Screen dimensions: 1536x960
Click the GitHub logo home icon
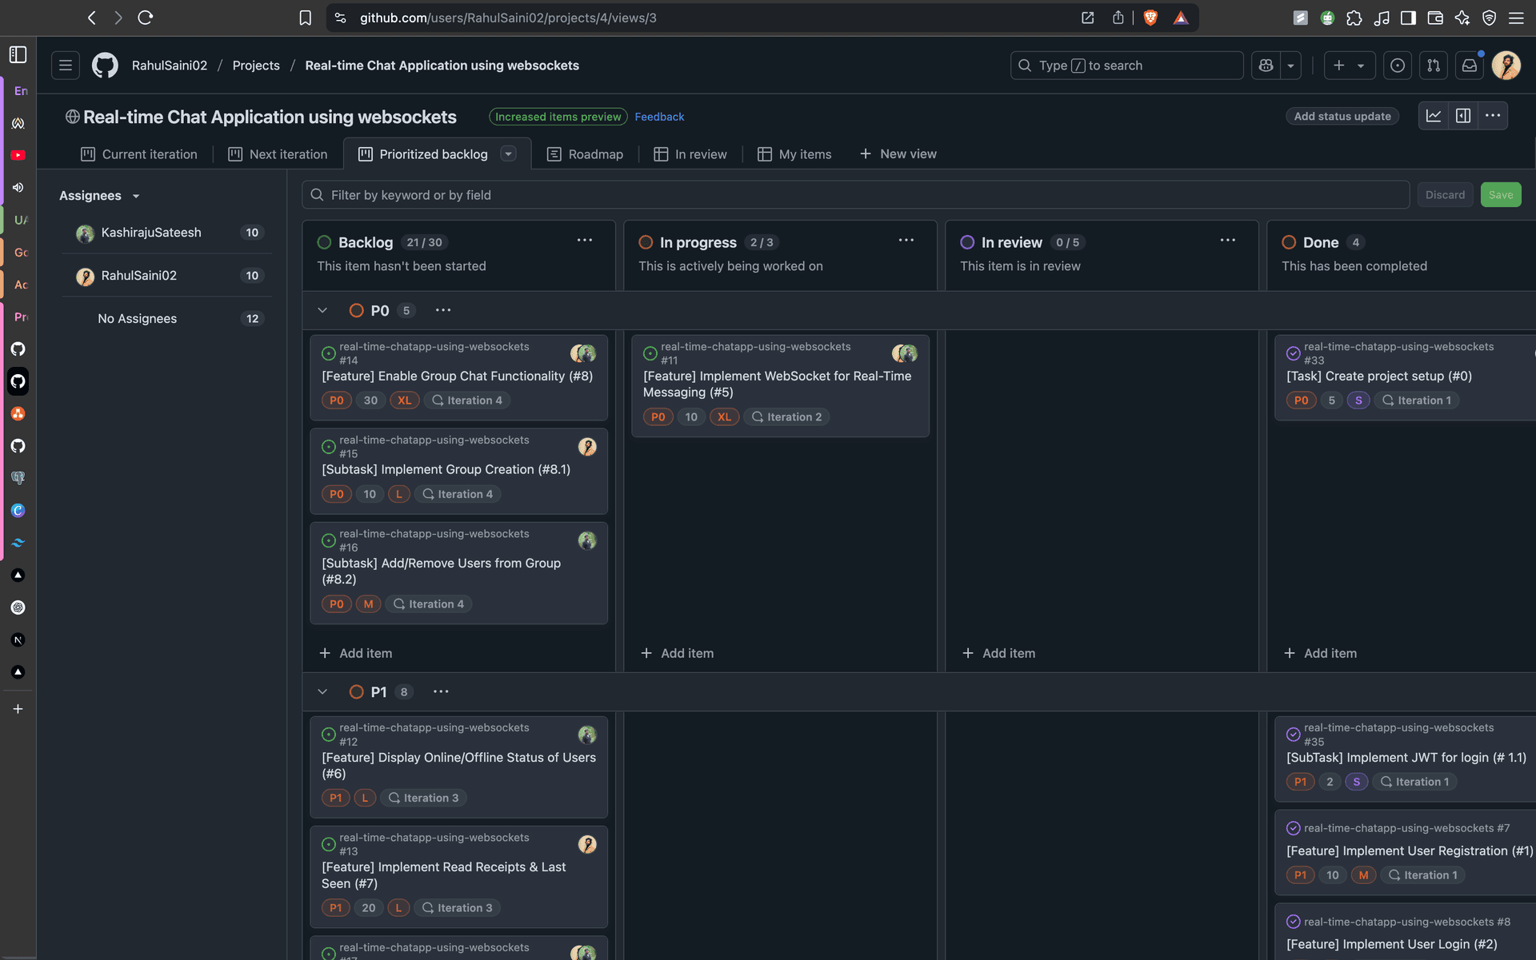tap(105, 66)
